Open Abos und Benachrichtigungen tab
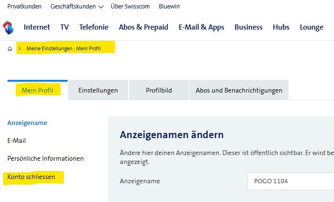This screenshot has width=334, height=202. point(239,90)
